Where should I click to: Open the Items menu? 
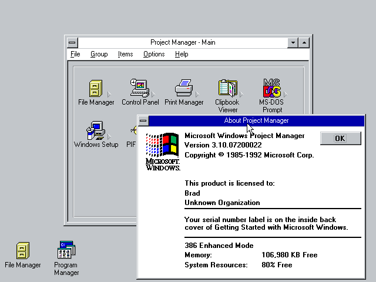(125, 54)
